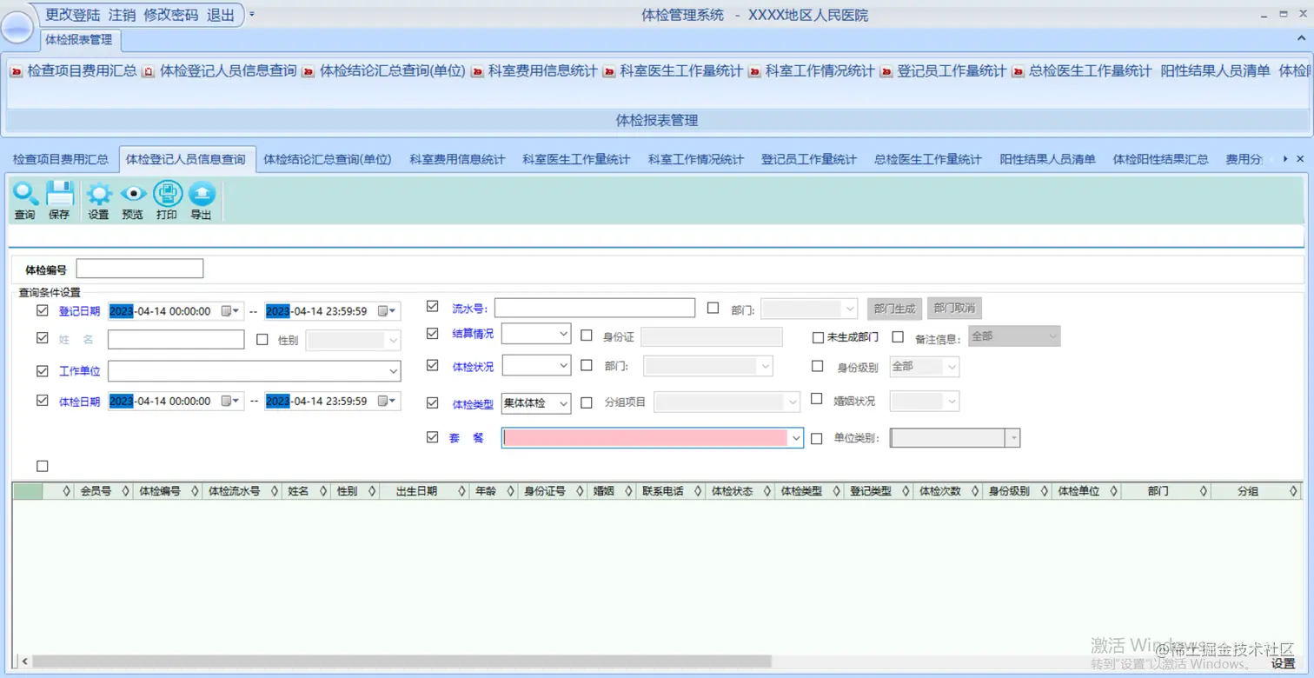Switch to the 阳性结果人员清单 document tab

(x=1047, y=159)
